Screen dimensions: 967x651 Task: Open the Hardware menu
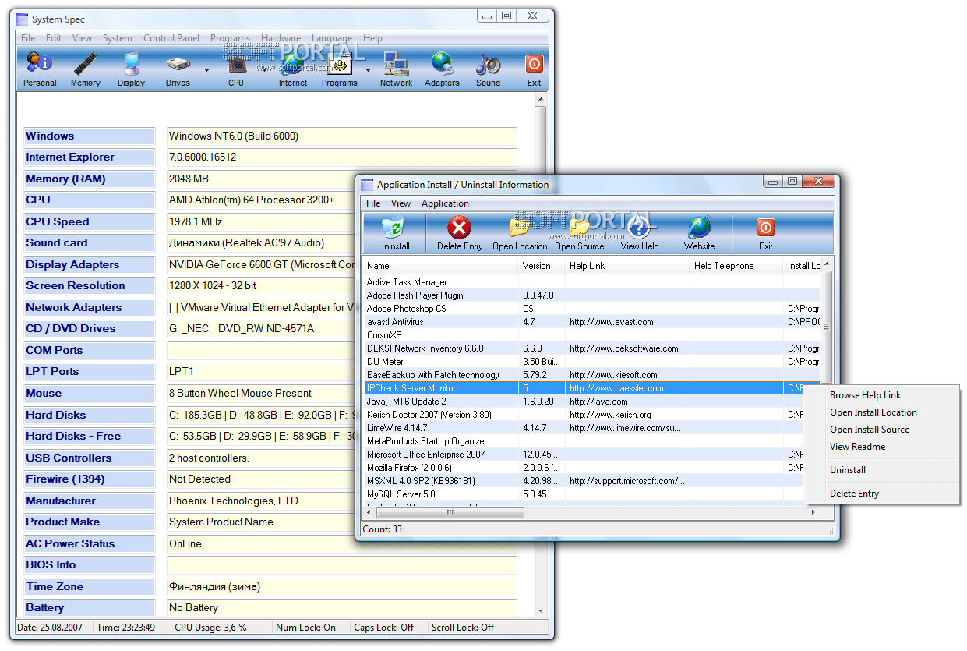coord(281,37)
